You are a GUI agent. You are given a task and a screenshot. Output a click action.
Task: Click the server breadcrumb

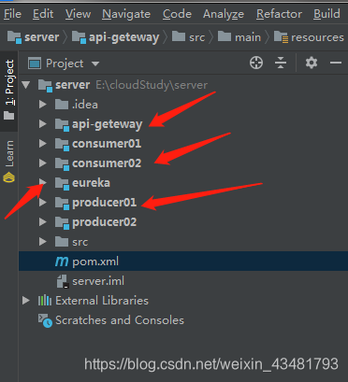point(33,37)
